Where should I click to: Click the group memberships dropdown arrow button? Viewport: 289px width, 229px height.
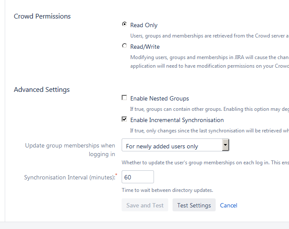(225, 146)
